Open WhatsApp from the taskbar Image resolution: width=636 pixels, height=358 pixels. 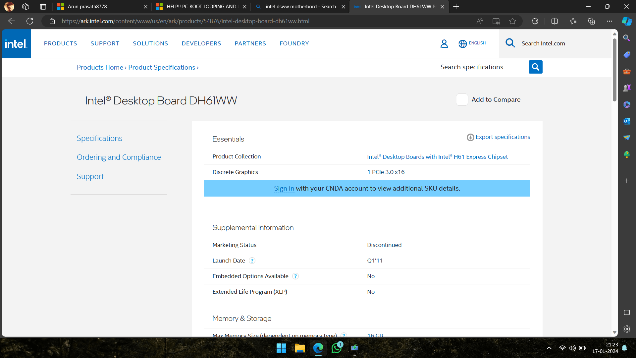coord(337,348)
